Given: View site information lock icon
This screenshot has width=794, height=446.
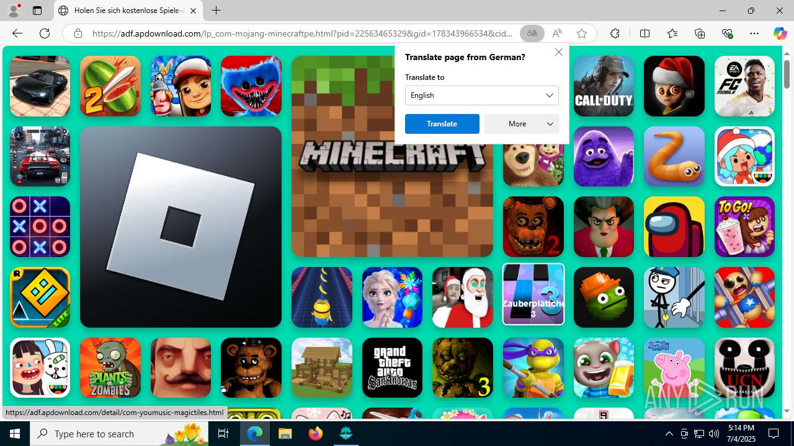Looking at the screenshot, I should (x=78, y=33).
